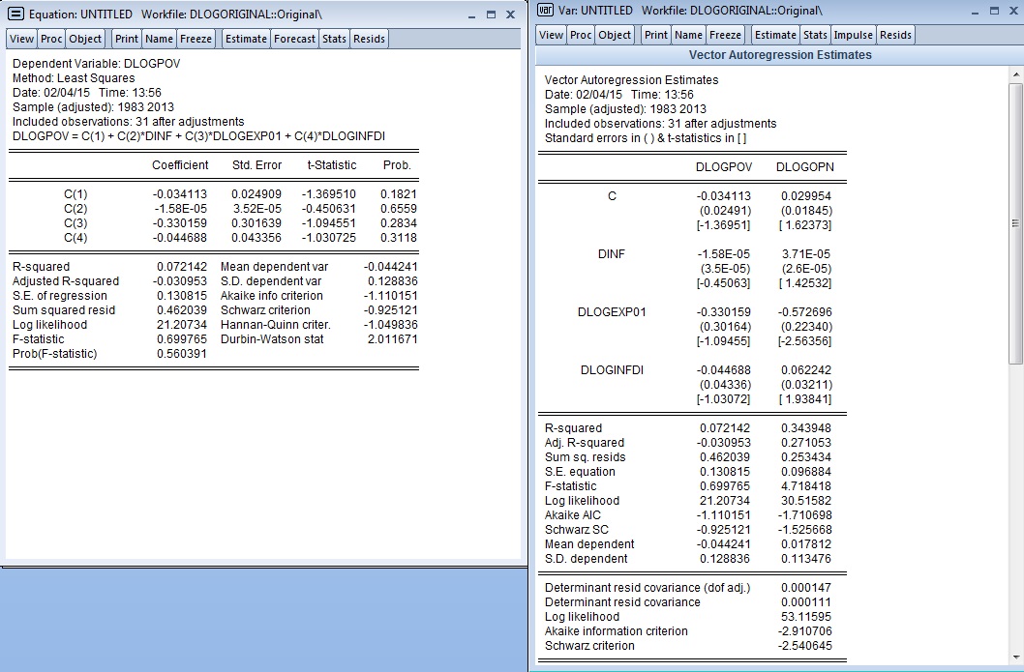Screen dimensions: 1024x672
Task: Click Stats button in Equation window
Action: click(x=334, y=39)
